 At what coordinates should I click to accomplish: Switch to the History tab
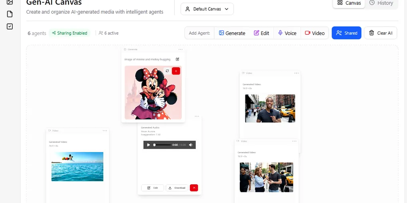pos(381,3)
